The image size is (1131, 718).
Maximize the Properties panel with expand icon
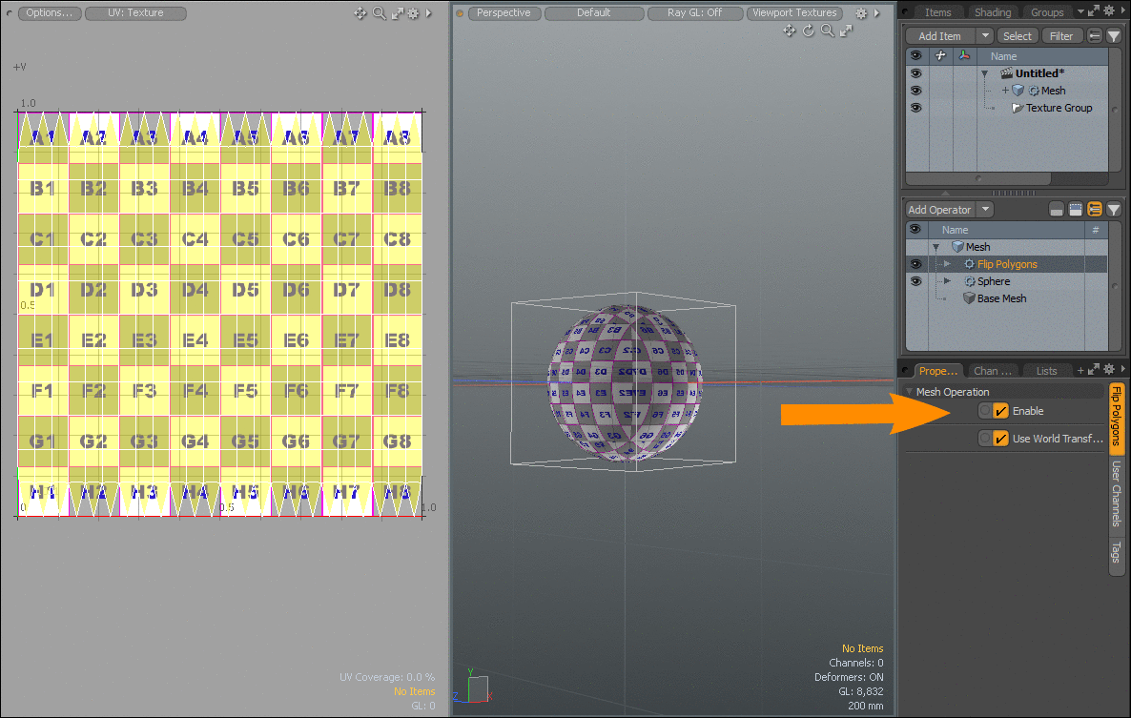pos(1094,370)
